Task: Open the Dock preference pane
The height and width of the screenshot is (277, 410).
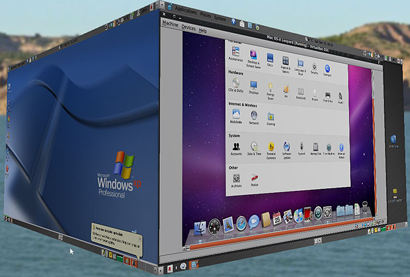Action: 270,60
